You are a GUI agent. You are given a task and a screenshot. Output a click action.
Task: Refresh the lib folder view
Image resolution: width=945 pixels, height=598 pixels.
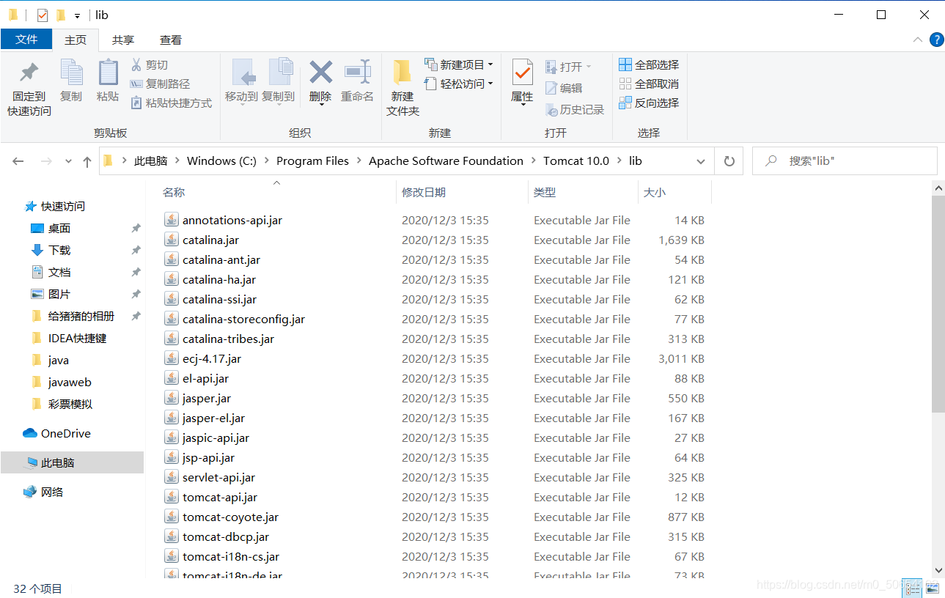pos(729,161)
